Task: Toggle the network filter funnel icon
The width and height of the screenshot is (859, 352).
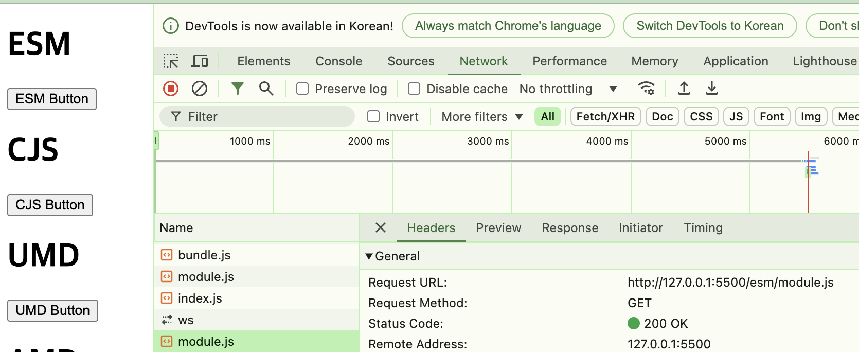Action: [x=237, y=89]
